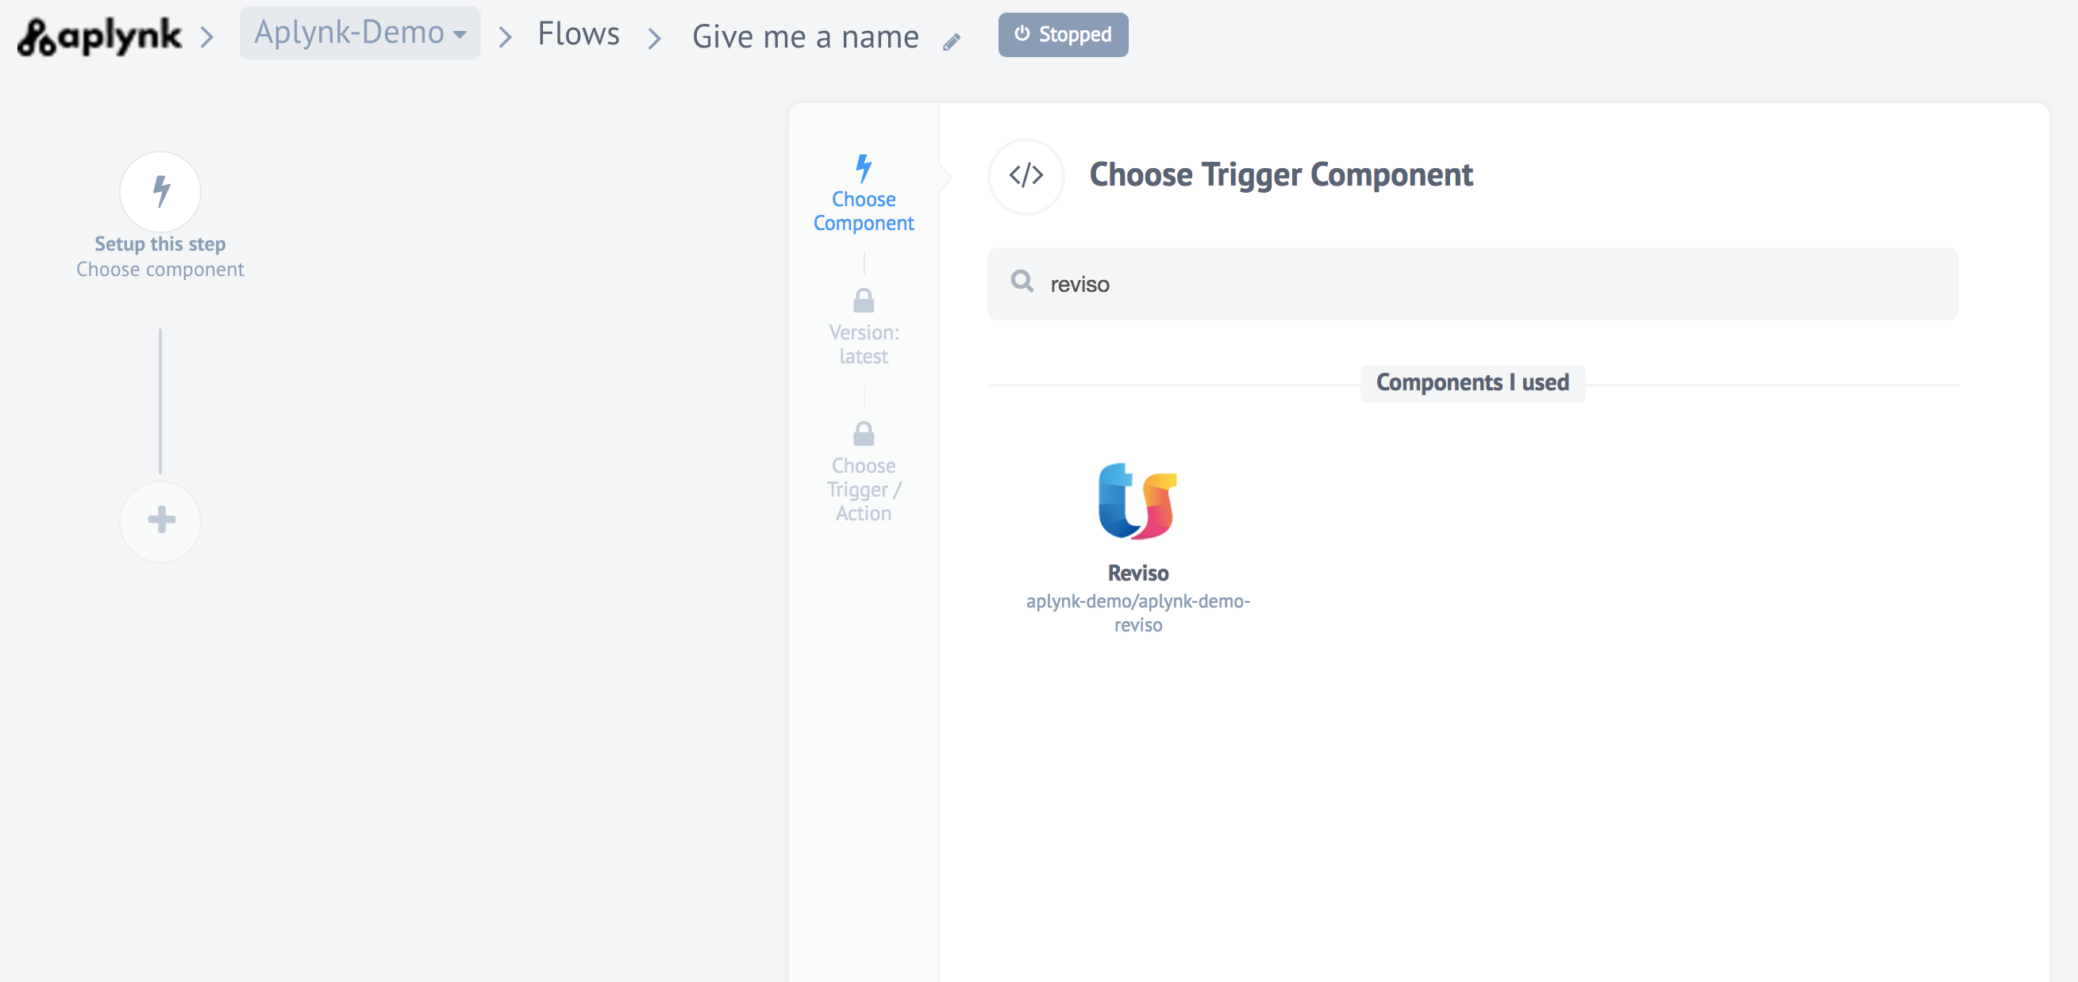2078x982 pixels.
Task: Click the aplynk logo
Action: (x=99, y=36)
